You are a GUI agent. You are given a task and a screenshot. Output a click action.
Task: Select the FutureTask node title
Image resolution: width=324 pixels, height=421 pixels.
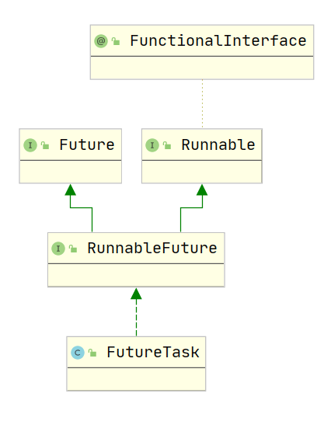(x=153, y=353)
